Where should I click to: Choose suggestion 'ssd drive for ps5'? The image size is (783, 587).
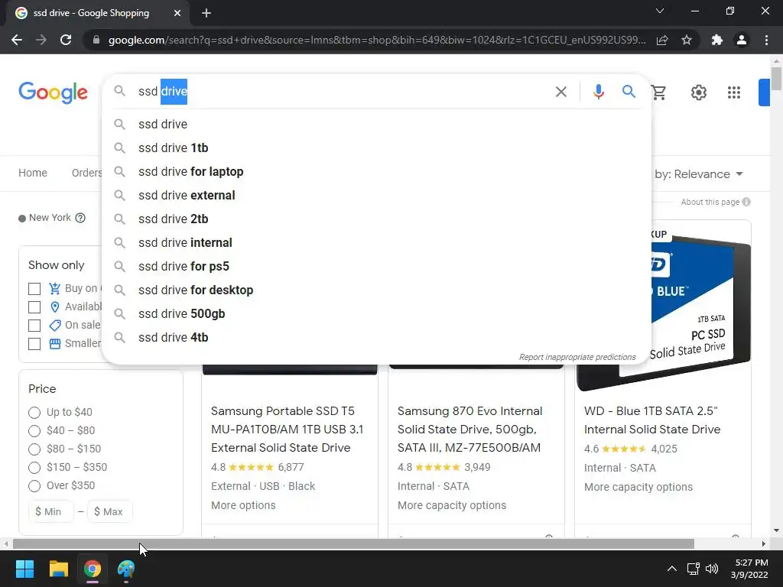[x=376, y=267]
